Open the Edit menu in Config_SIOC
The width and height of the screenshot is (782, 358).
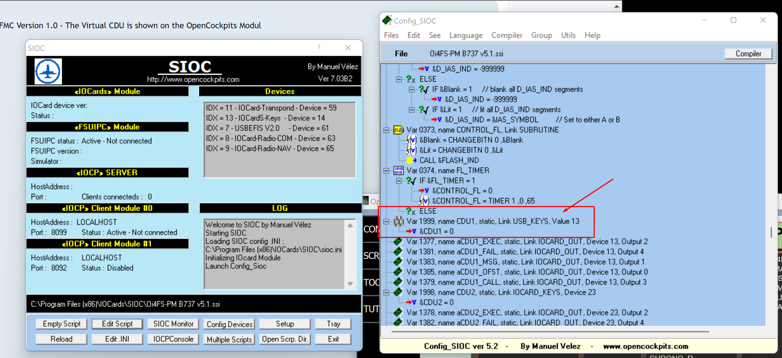(x=414, y=35)
